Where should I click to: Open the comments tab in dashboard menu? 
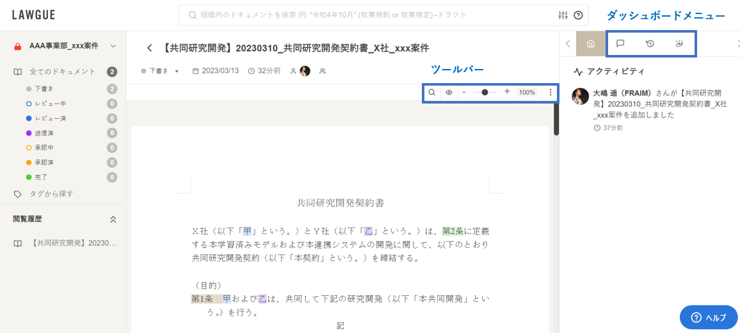(620, 44)
